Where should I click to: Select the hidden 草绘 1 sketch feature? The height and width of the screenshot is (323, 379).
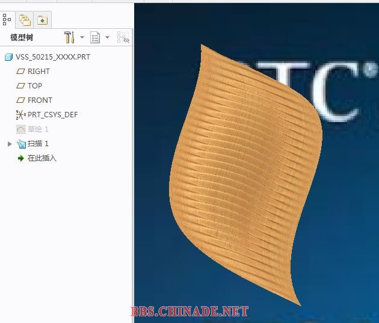pyautogui.click(x=38, y=129)
